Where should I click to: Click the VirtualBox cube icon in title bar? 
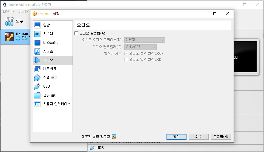point(5,5)
